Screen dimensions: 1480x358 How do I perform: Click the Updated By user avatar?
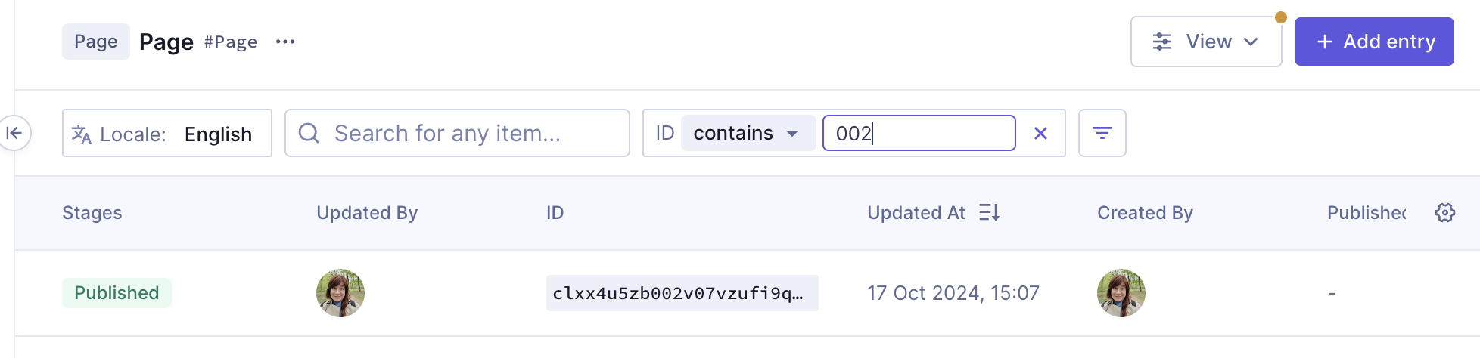(x=340, y=293)
